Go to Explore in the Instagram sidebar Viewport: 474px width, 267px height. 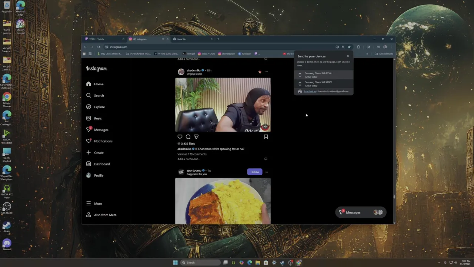[96, 107]
